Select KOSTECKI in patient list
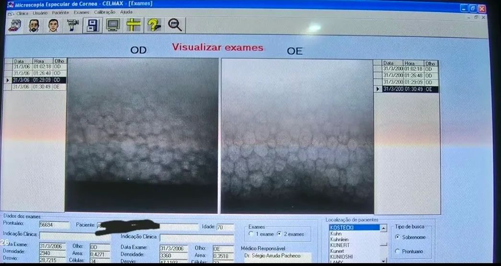Screen dimensions: 501x266 coord(354,228)
